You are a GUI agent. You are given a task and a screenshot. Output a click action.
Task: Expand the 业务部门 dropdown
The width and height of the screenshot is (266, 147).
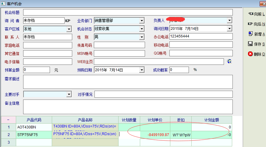[x=142, y=21]
